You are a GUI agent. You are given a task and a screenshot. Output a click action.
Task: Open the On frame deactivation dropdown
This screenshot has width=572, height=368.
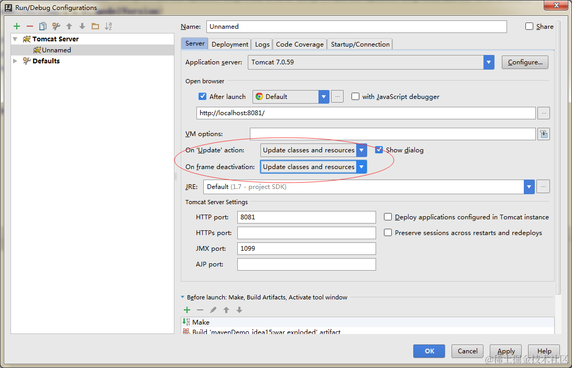point(361,167)
